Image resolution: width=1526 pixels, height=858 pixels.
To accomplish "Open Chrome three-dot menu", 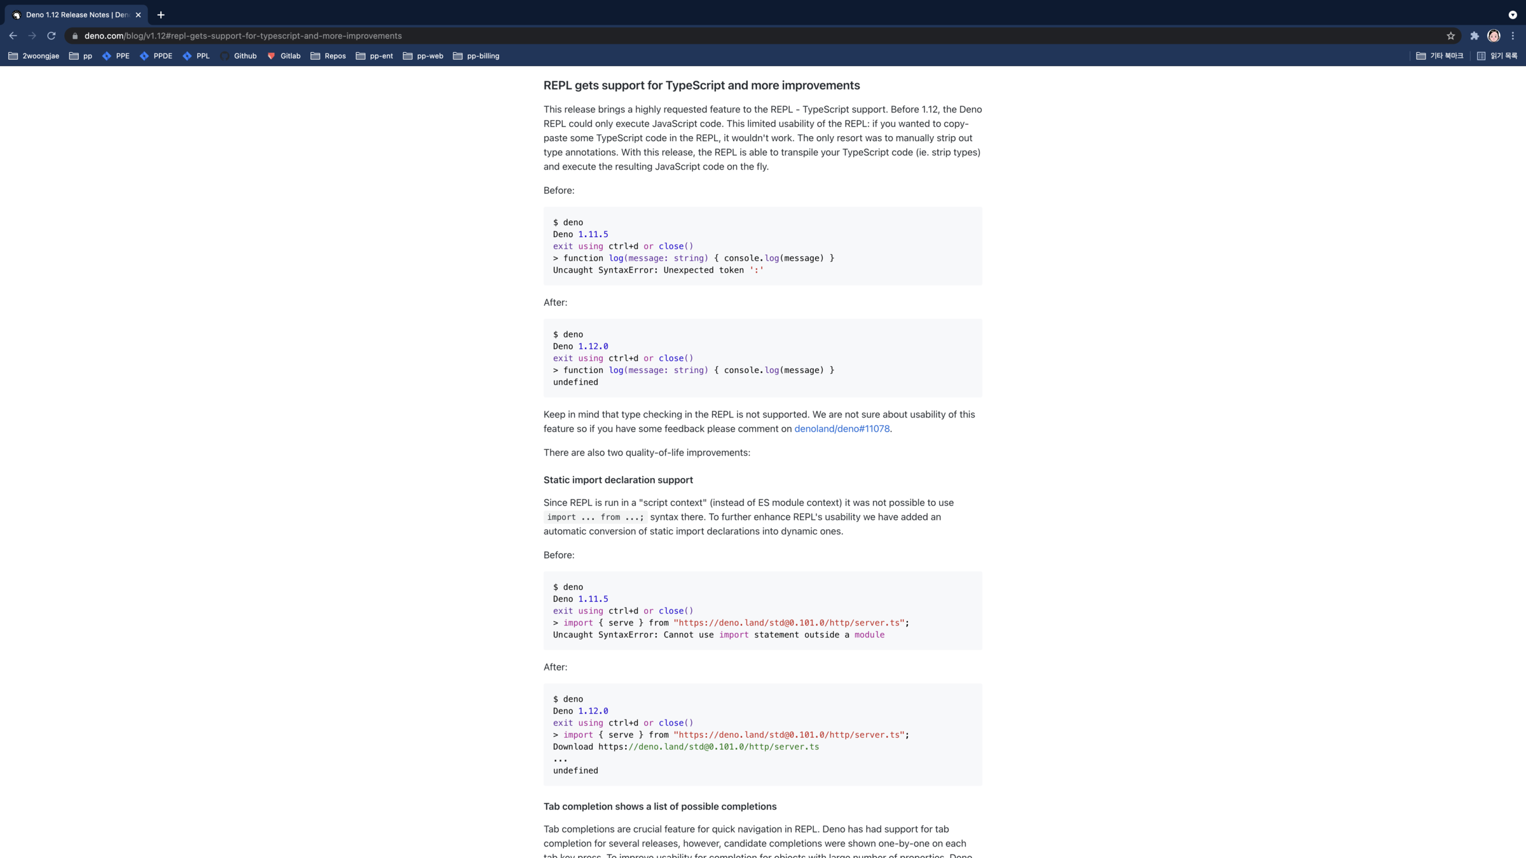I will pyautogui.click(x=1513, y=36).
